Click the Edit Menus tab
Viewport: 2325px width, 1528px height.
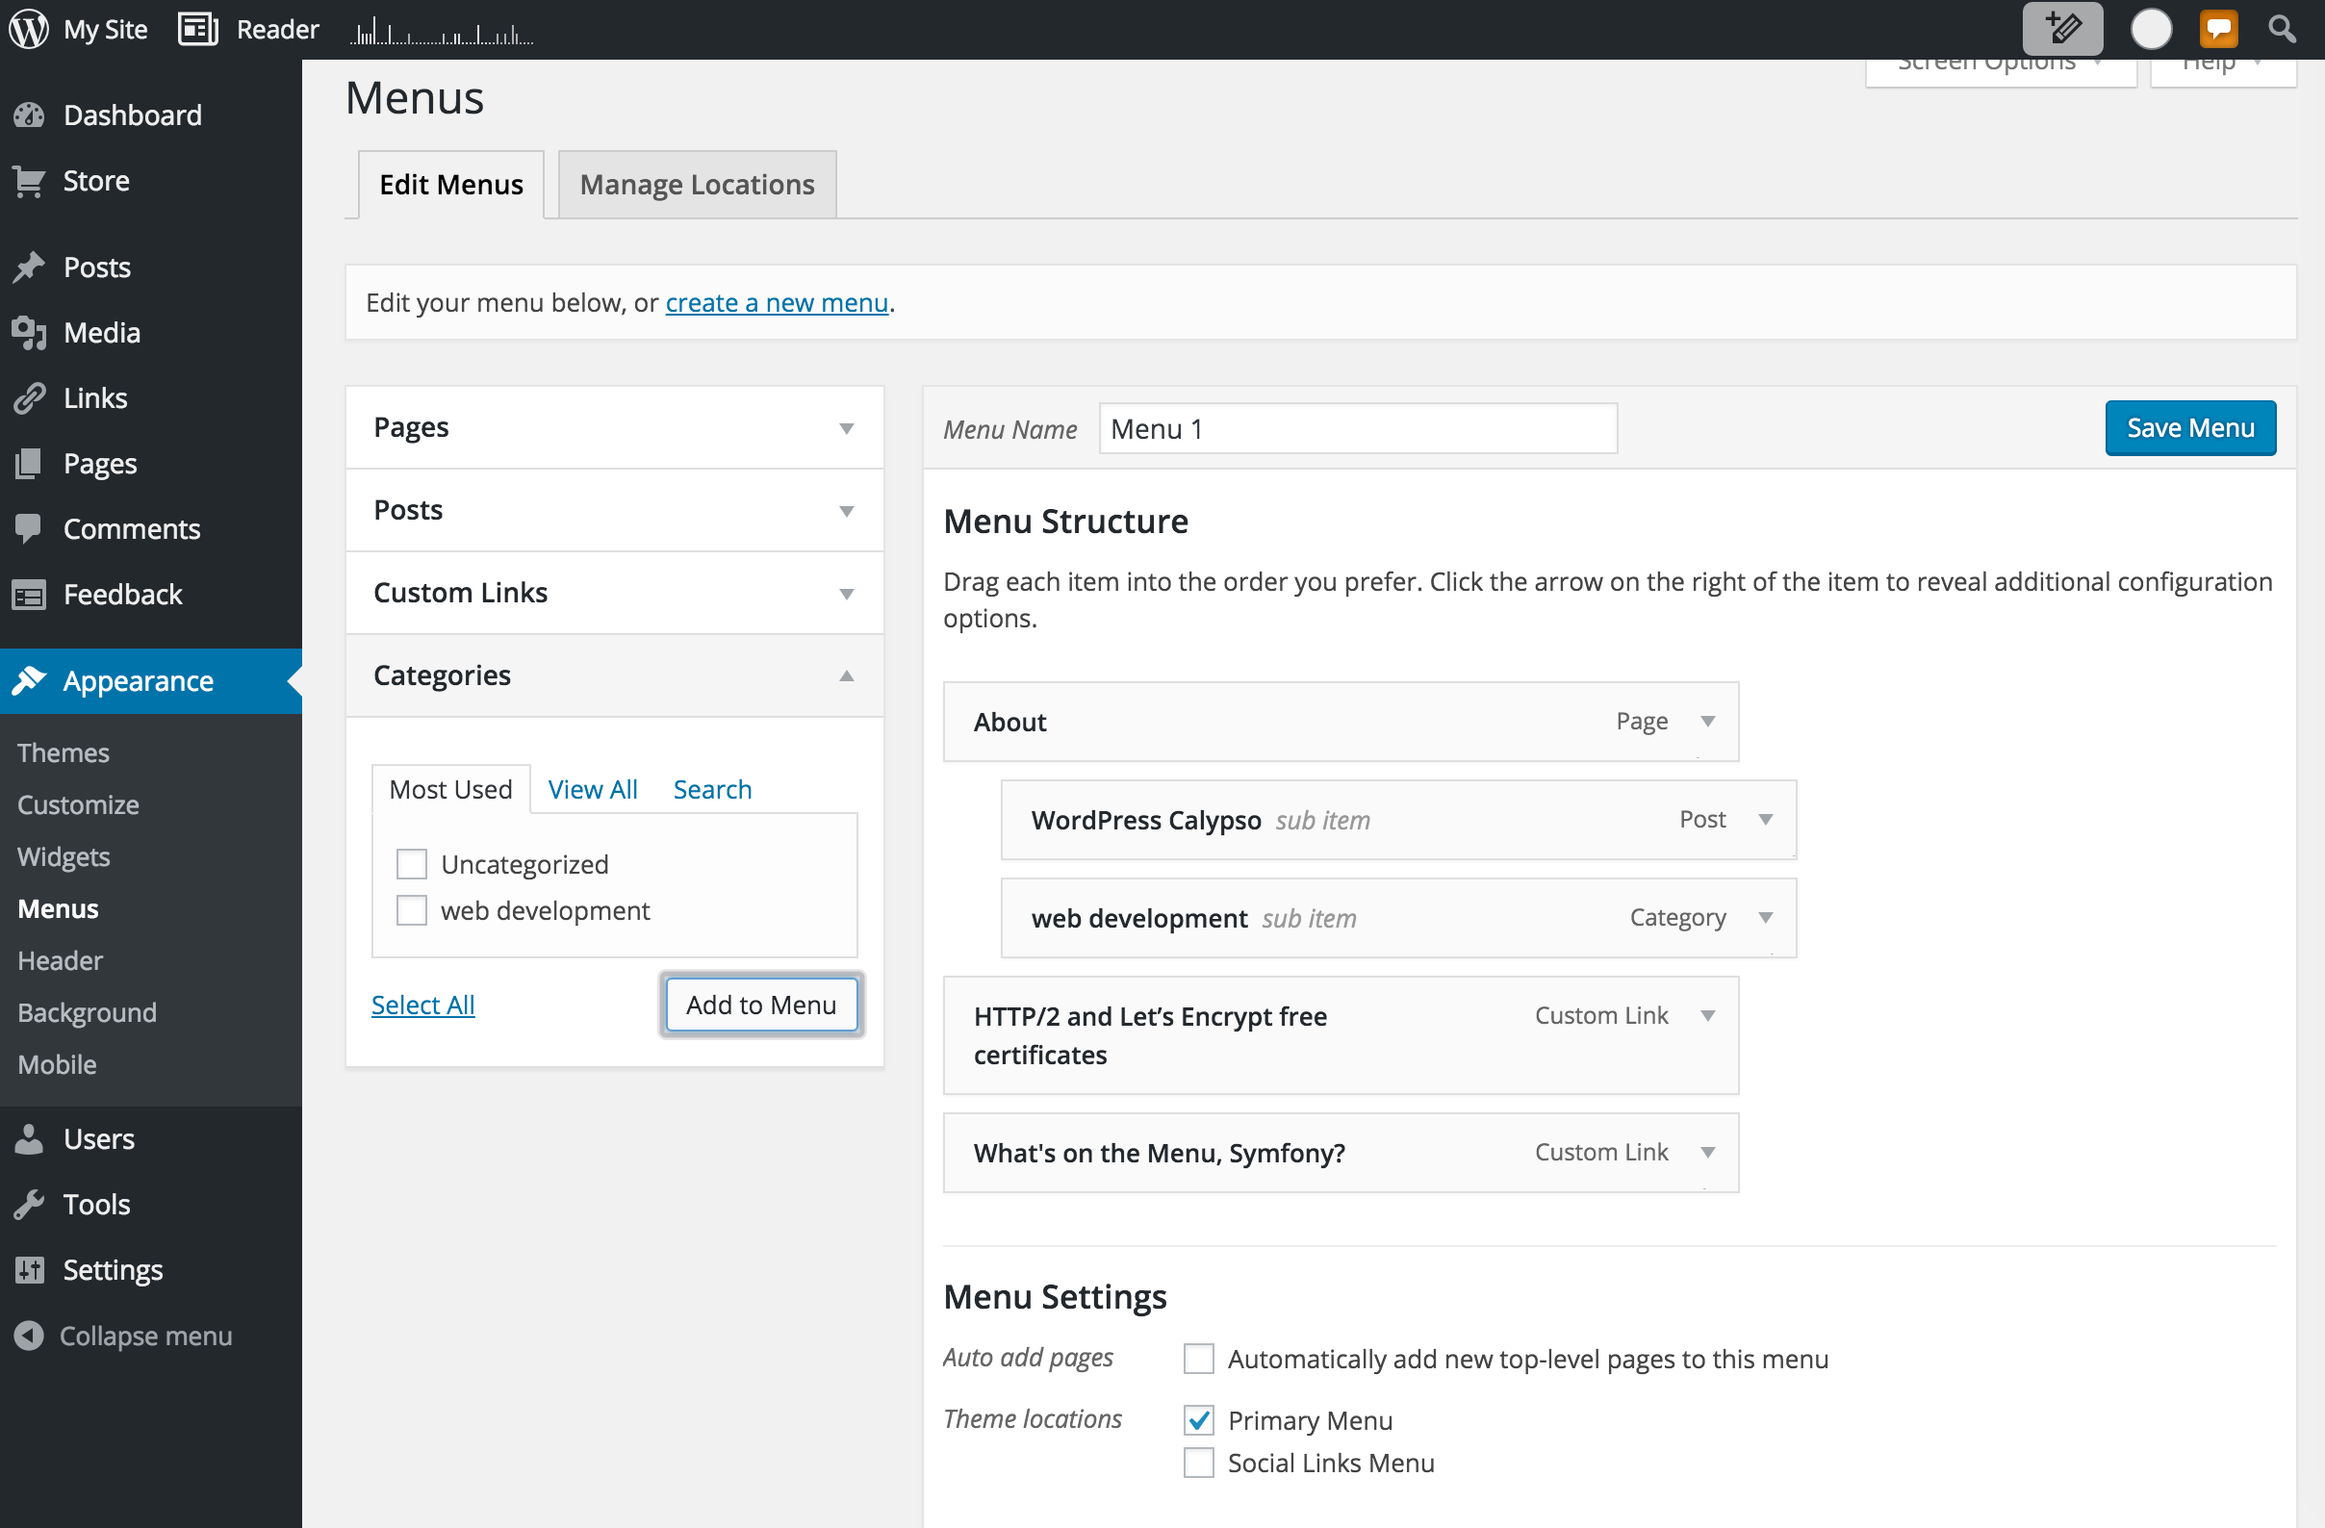450,184
